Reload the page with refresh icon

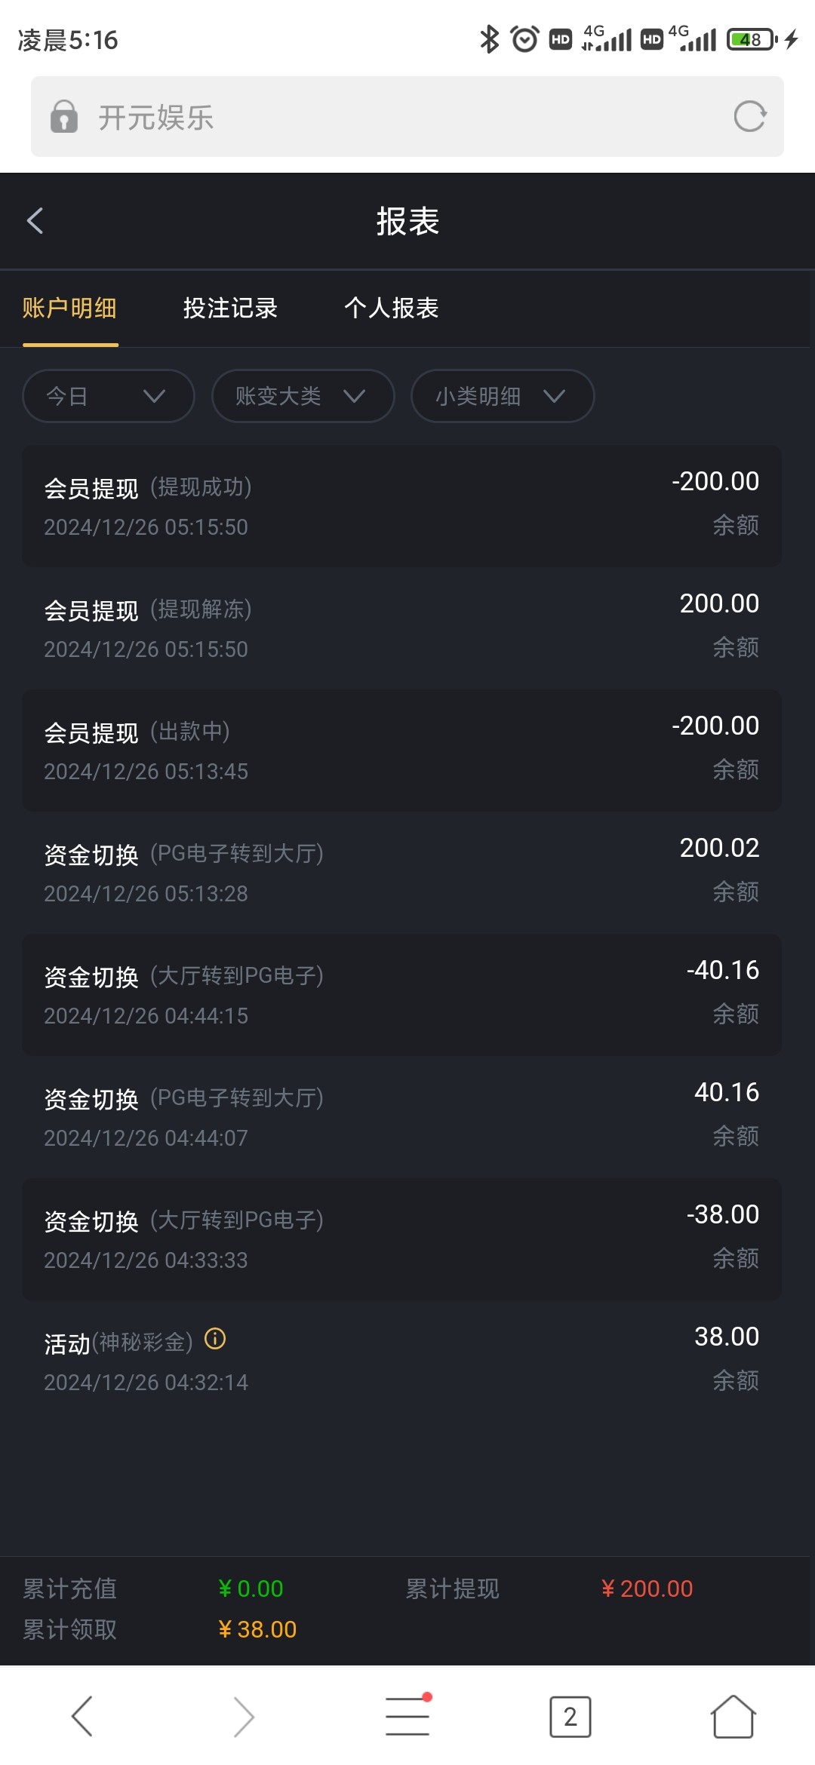pyautogui.click(x=749, y=117)
